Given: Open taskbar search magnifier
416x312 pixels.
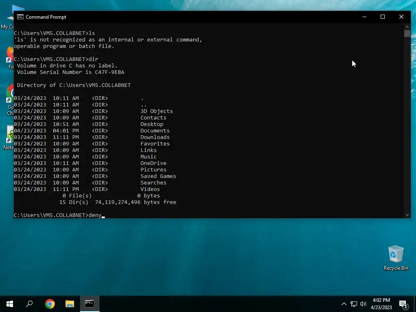Looking at the screenshot, I should click(29, 304).
